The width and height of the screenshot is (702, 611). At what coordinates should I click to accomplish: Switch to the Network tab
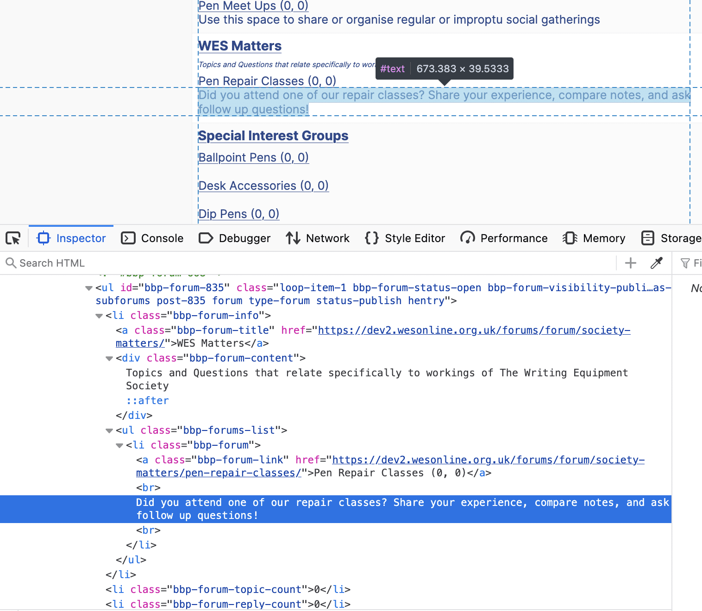[318, 238]
